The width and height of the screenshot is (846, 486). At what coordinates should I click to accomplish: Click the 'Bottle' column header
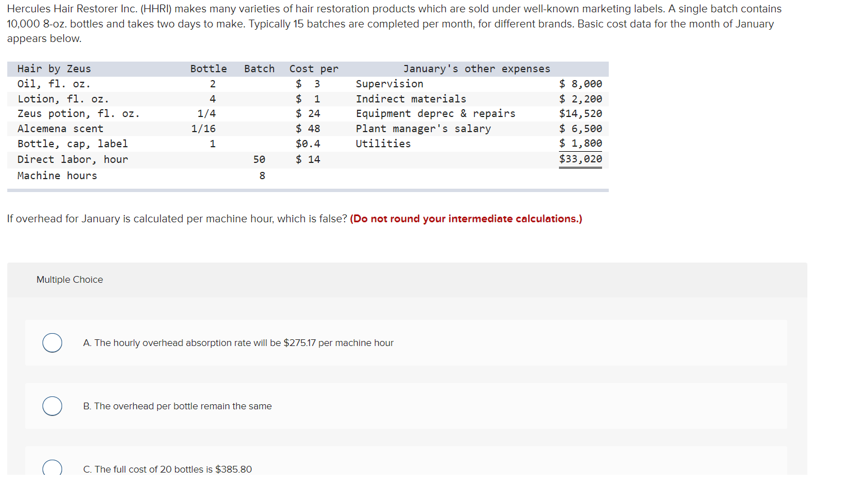(209, 69)
